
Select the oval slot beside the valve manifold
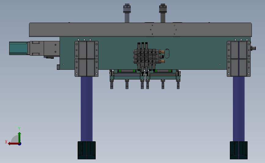167,54
